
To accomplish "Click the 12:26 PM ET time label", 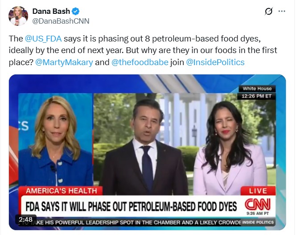I will coord(256,96).
